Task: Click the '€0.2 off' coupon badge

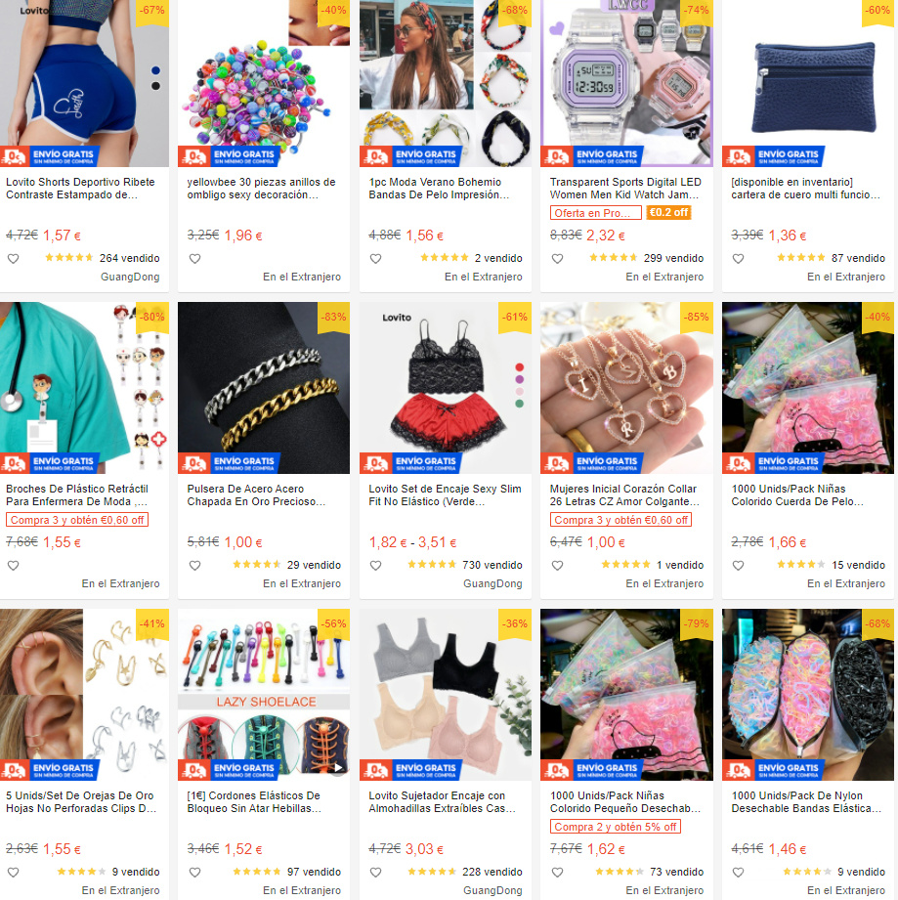Action: click(669, 212)
